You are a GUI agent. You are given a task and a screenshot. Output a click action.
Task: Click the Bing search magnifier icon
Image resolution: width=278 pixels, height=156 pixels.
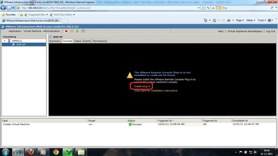(x=272, y=8)
